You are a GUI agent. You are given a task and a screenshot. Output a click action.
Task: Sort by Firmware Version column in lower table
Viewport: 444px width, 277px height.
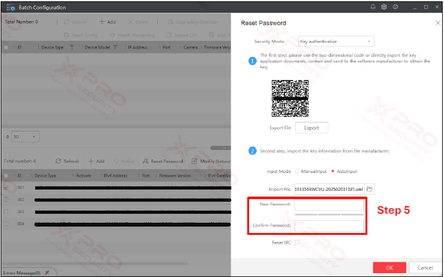click(x=175, y=176)
